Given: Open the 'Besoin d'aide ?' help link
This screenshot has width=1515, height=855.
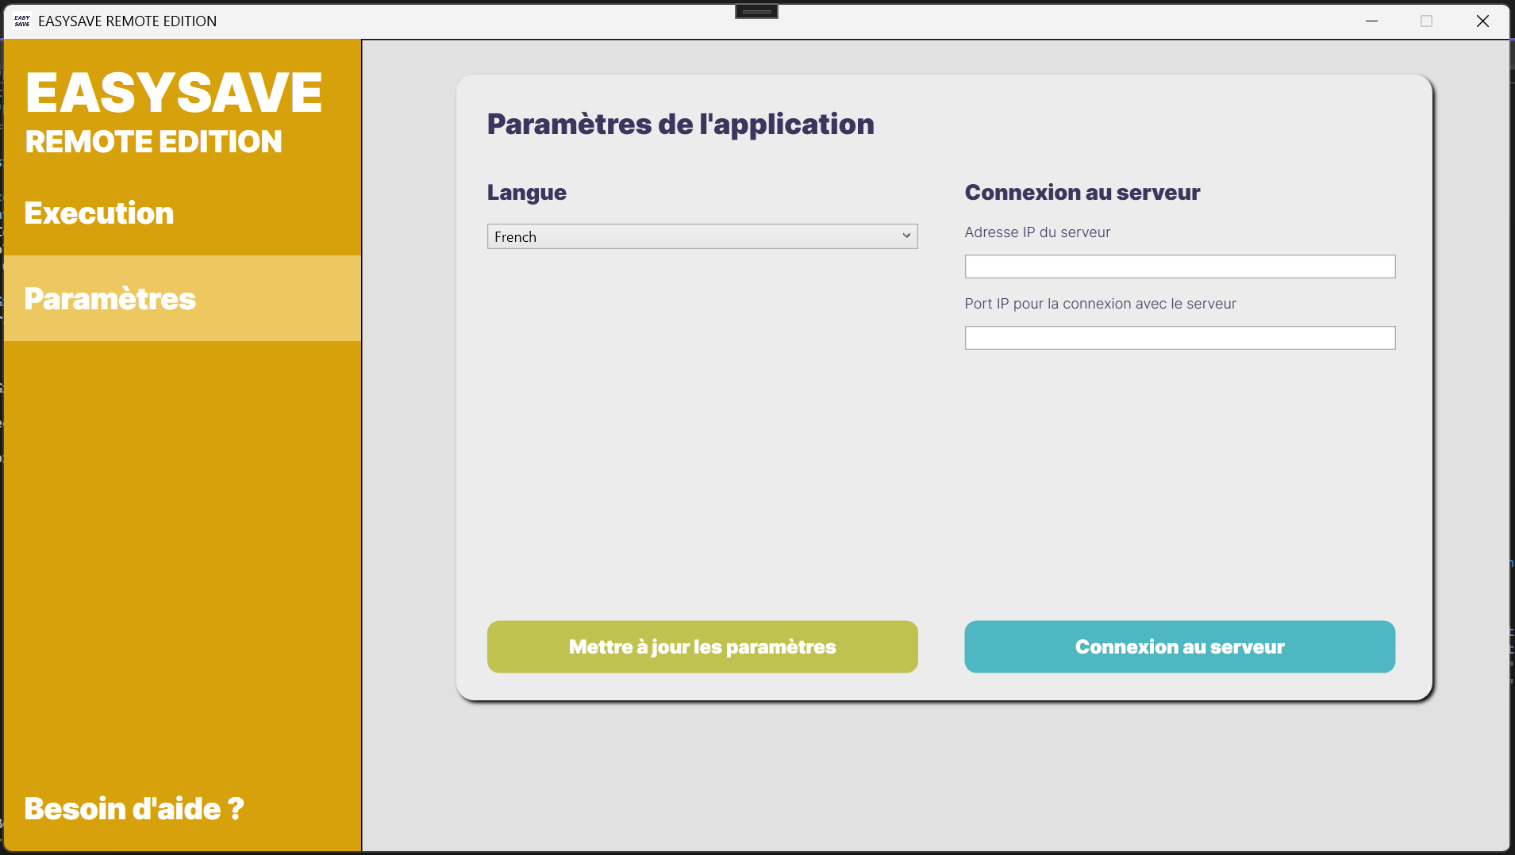Looking at the screenshot, I should (x=133, y=808).
